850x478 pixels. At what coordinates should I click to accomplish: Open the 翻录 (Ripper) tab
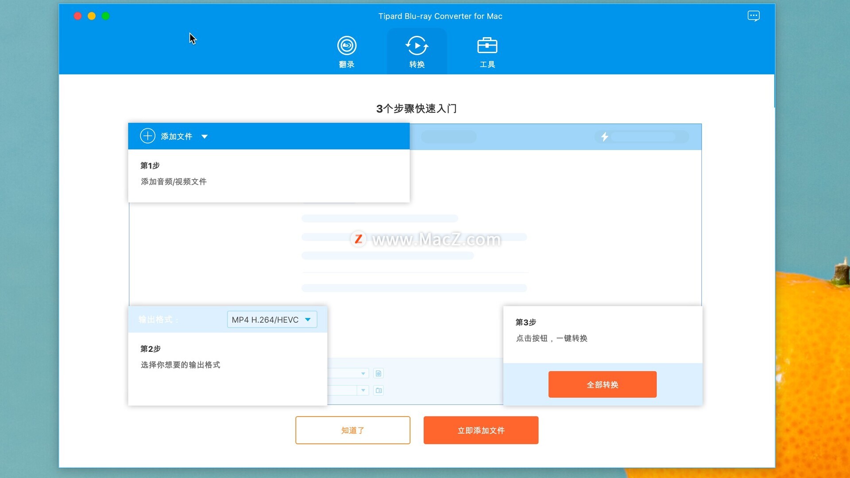click(x=347, y=52)
